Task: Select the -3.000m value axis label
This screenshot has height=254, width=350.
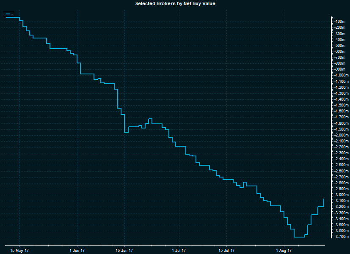Action: [341, 195]
